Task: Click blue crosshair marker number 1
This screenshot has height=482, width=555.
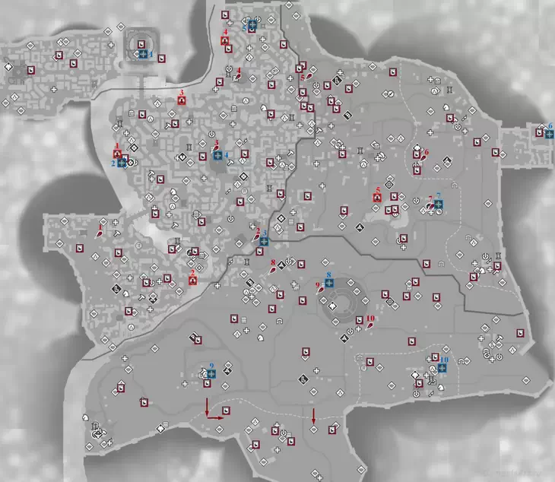Action: (143, 54)
